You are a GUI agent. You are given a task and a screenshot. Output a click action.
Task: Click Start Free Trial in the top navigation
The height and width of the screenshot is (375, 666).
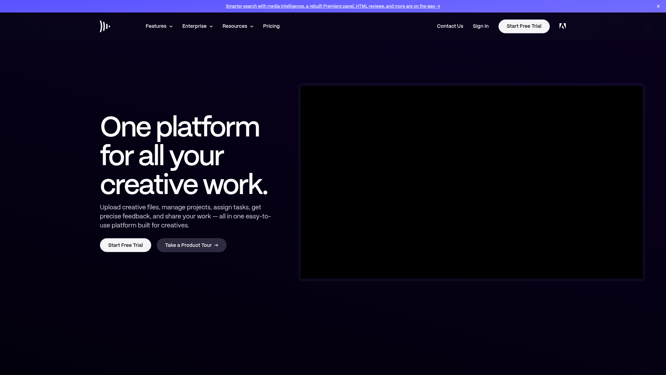[524, 26]
